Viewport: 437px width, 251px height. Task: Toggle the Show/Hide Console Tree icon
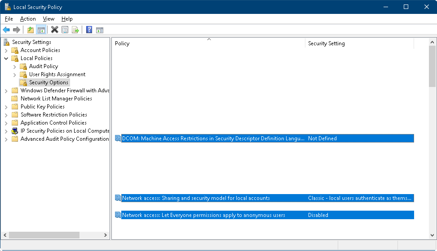tap(41, 30)
